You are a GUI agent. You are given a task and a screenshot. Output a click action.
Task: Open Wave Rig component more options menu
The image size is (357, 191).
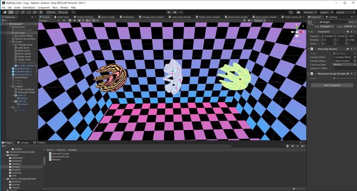[355, 49]
